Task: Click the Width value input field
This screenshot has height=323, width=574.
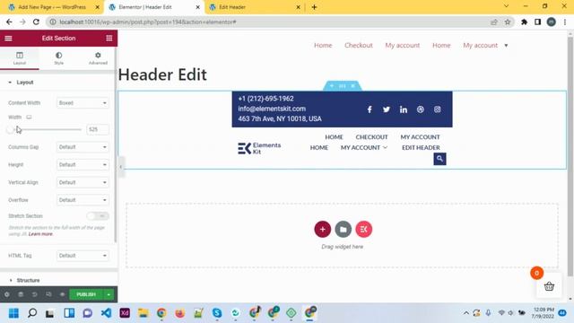Action: 98,129
